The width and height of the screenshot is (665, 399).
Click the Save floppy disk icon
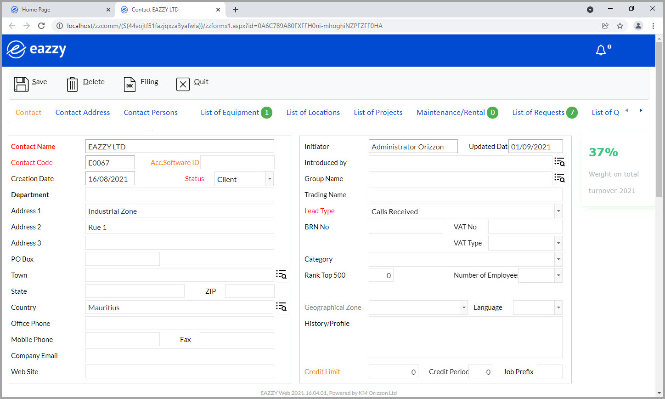[x=21, y=84]
